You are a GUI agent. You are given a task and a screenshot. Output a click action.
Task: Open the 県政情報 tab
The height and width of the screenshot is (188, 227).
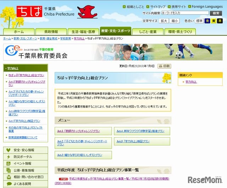[51, 32]
